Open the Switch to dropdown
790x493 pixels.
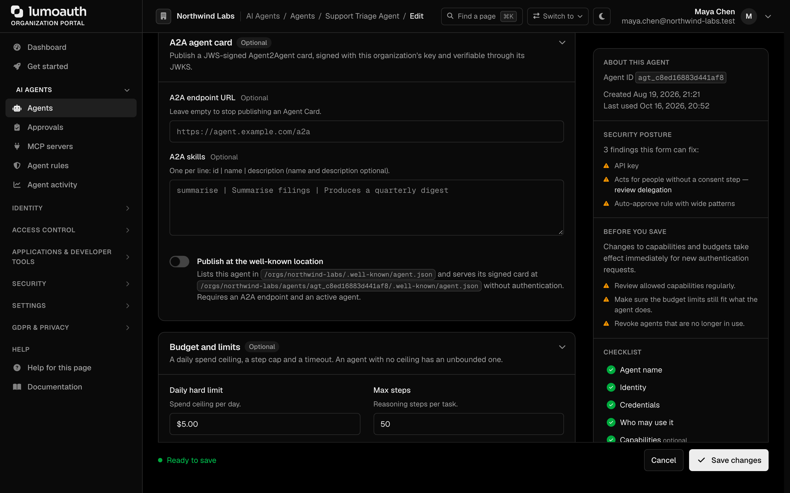(558, 16)
